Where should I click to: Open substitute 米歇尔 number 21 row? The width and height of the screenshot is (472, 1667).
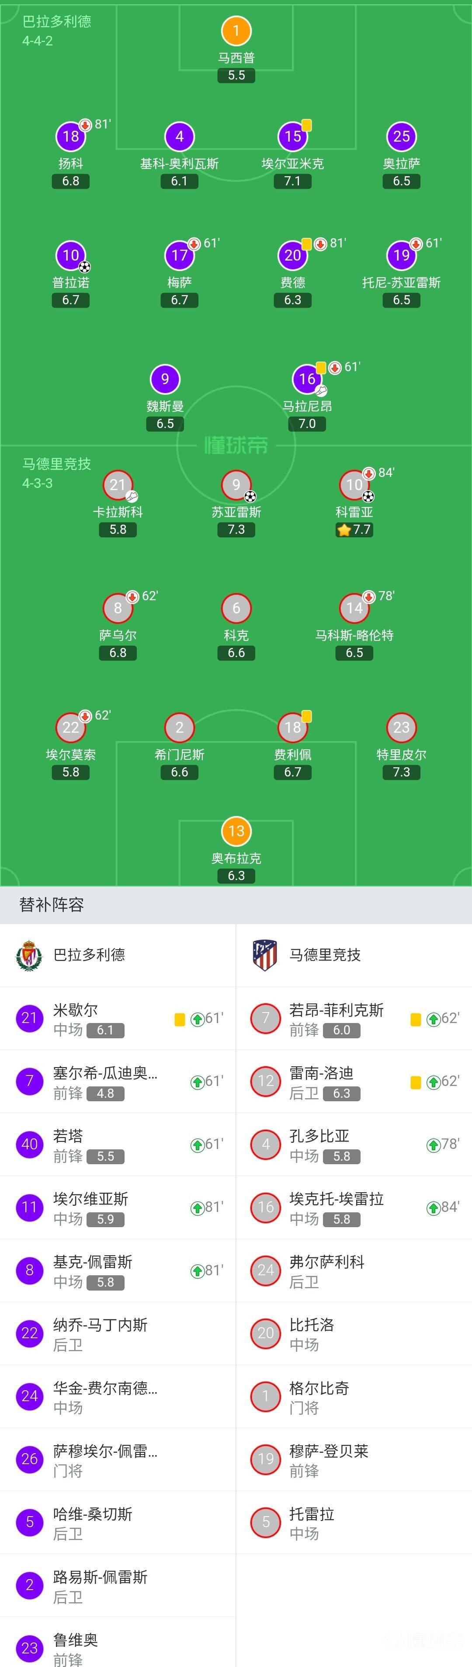[x=118, y=1019]
